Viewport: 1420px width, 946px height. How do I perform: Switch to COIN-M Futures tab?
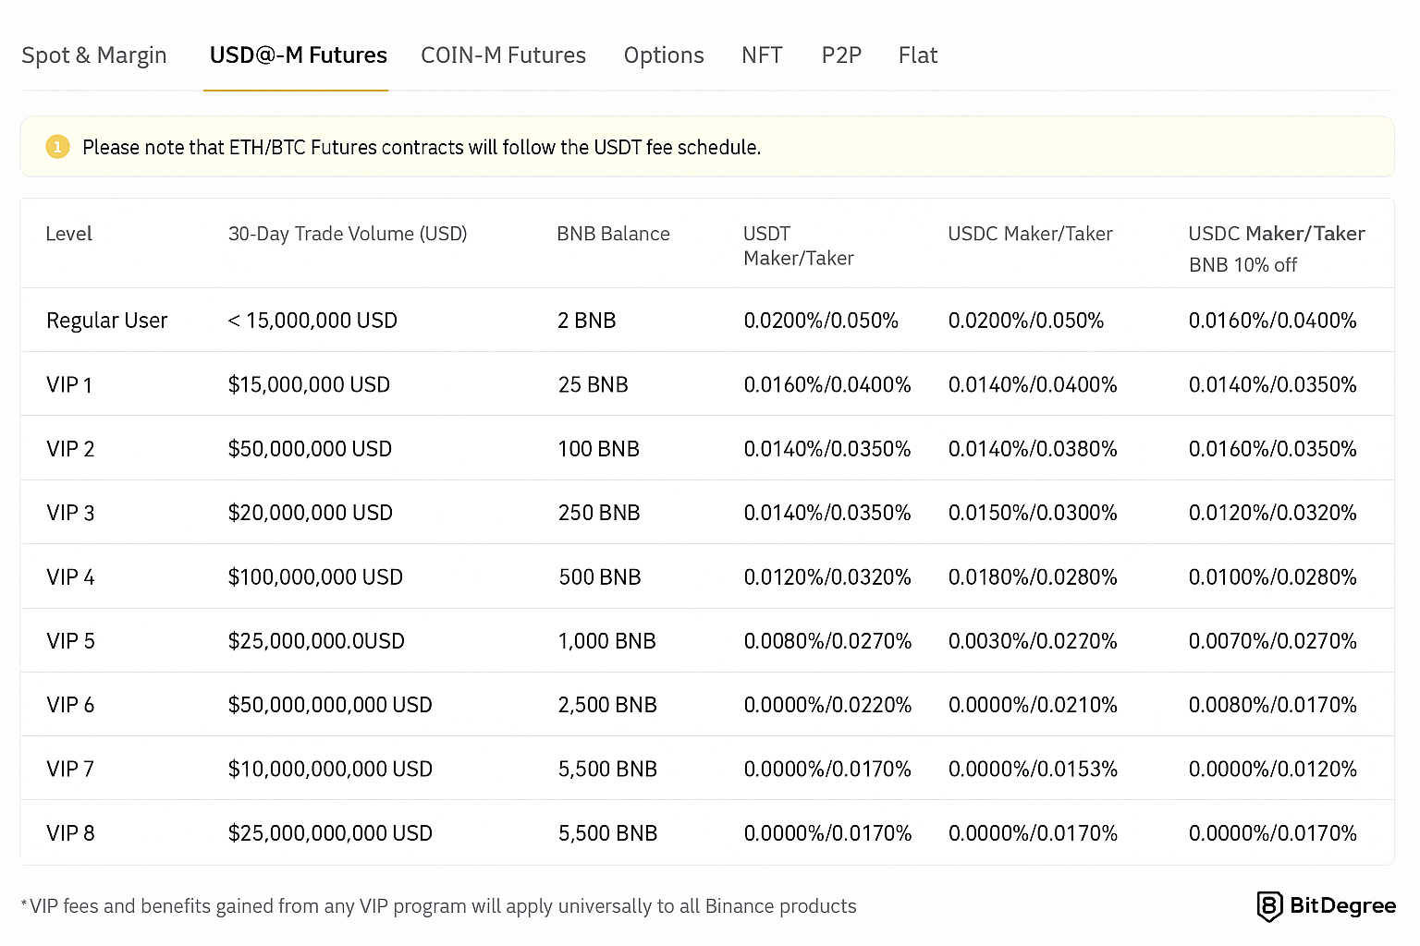[503, 55]
